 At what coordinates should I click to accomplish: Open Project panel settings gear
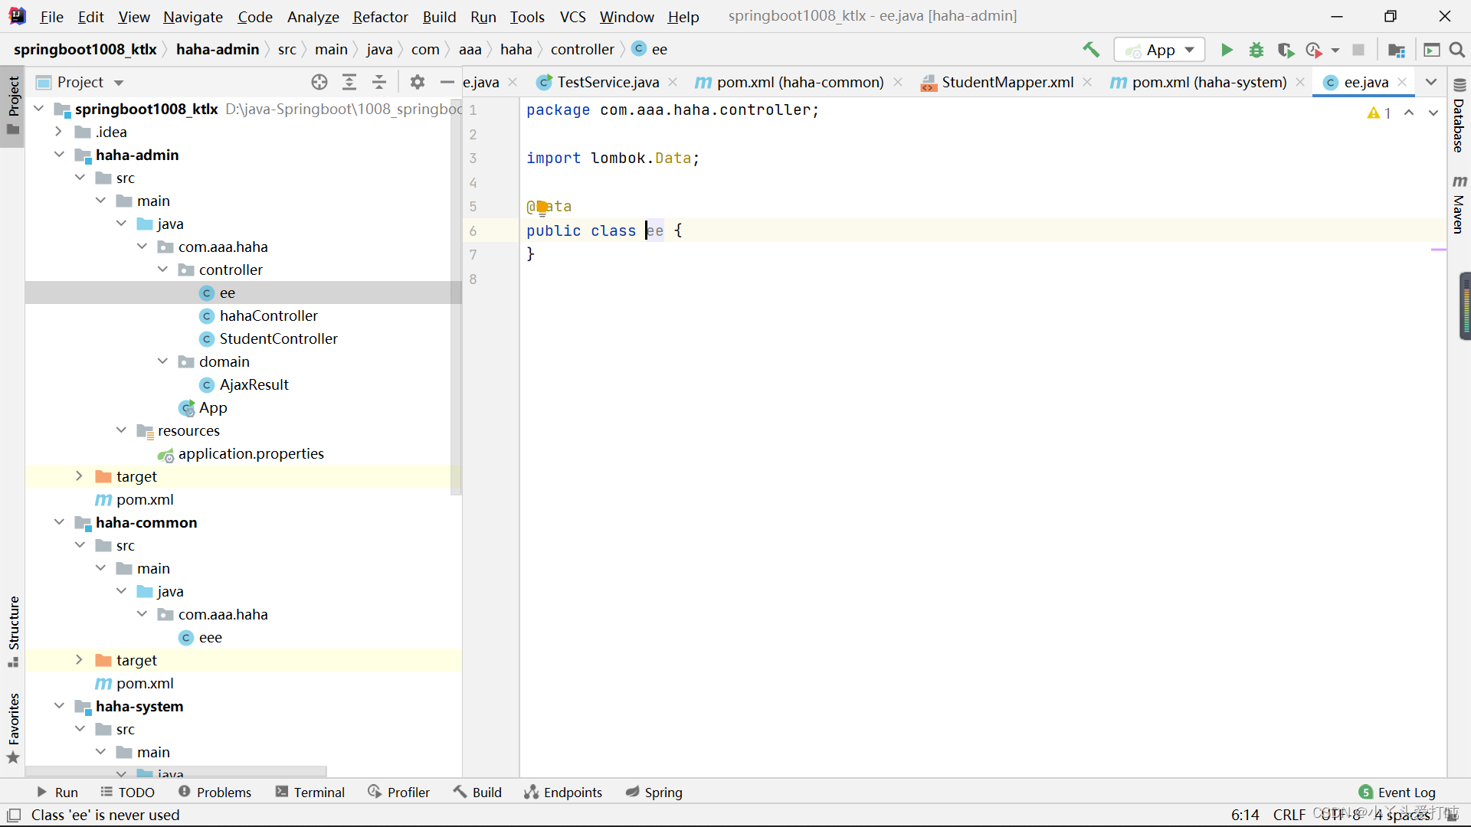(x=417, y=82)
